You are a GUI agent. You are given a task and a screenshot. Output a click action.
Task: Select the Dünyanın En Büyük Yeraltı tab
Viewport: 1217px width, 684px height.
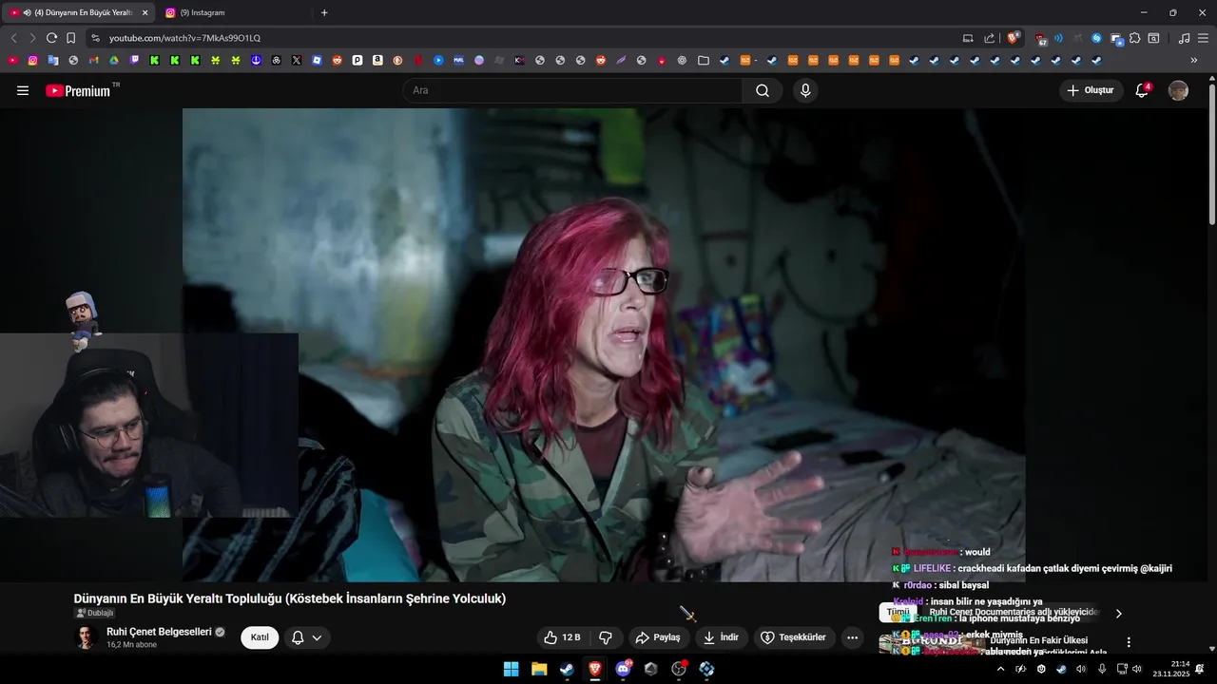(76, 12)
